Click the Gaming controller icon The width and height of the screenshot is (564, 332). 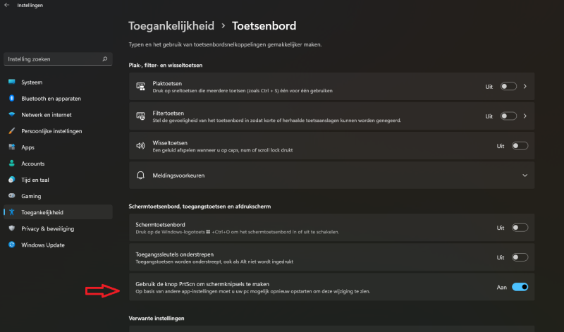tap(12, 196)
